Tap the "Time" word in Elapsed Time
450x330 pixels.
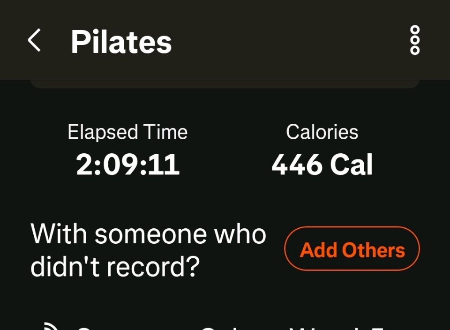[x=165, y=132]
